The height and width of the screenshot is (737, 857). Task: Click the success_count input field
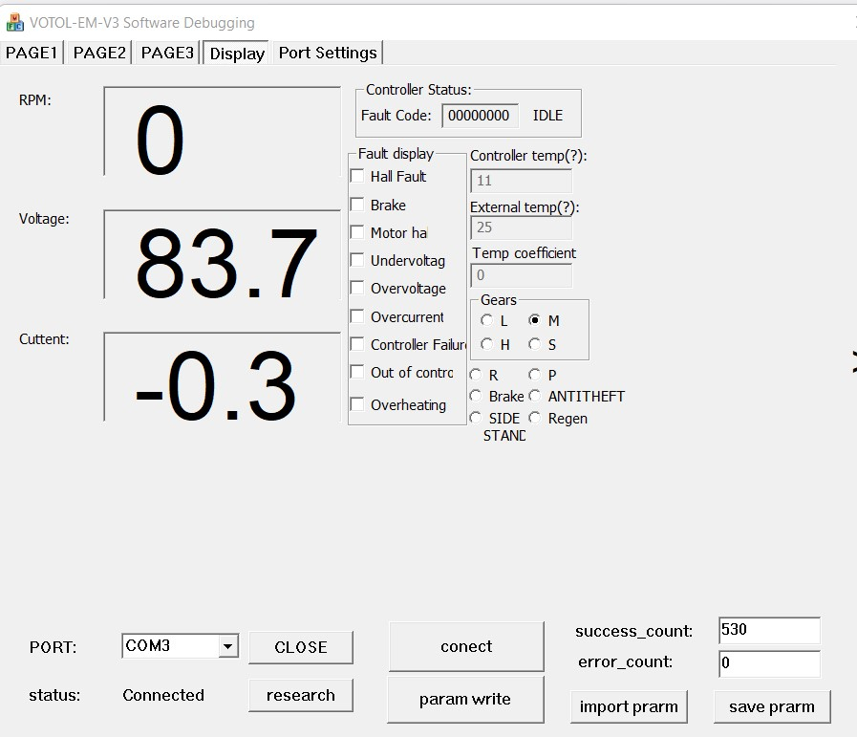[x=768, y=631]
